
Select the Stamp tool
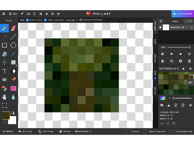point(13,80)
